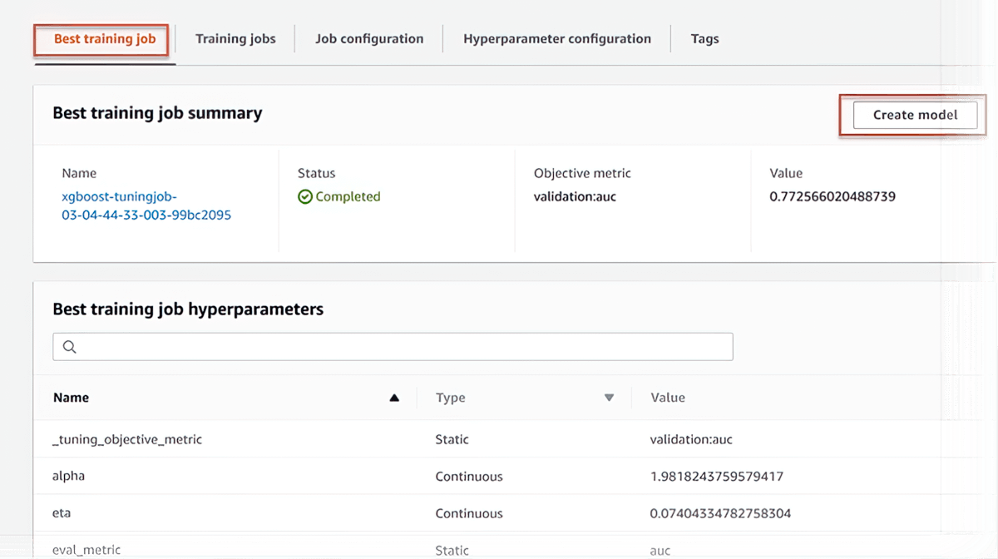Open the Best training job tab
Viewport: 998px width, 559px height.
point(104,39)
